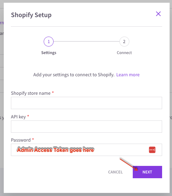Screen dimensions: 172x196
Task: Click the purple NEXT button
Action: [x=147, y=172]
